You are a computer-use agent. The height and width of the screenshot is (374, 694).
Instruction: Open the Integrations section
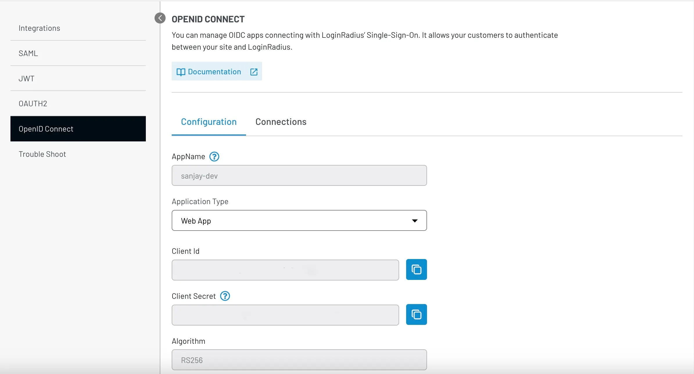click(39, 28)
